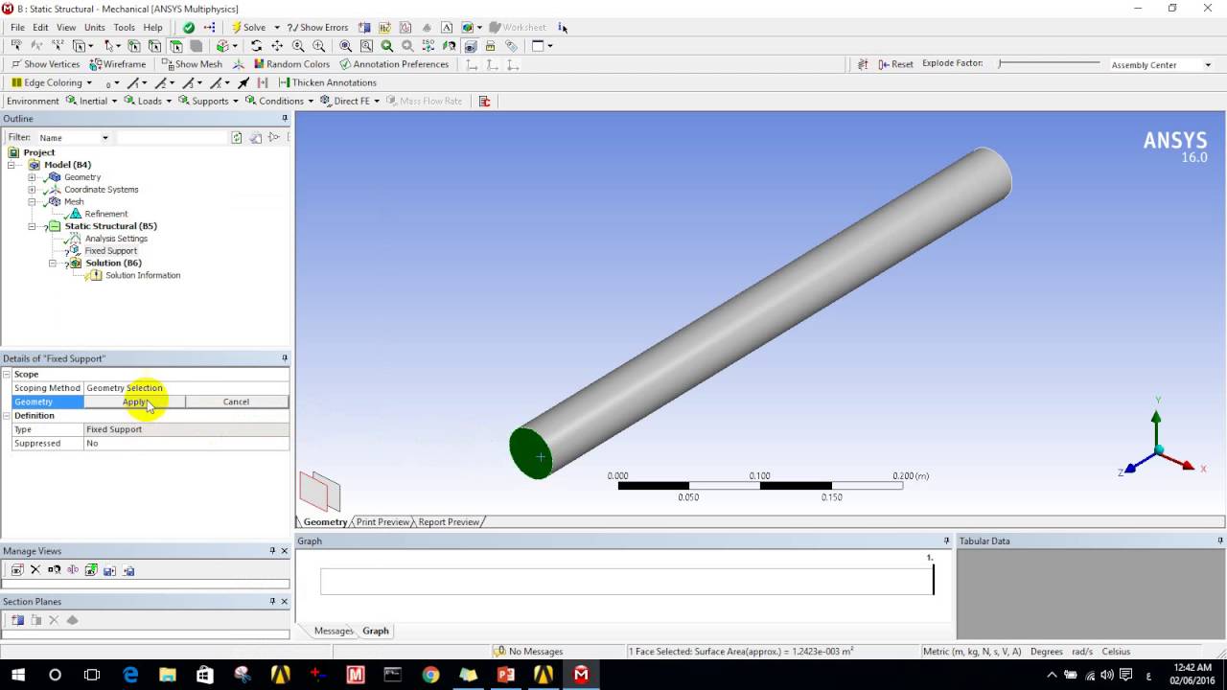
Task: Click the annotation A icon in top toolbar
Action: (447, 27)
